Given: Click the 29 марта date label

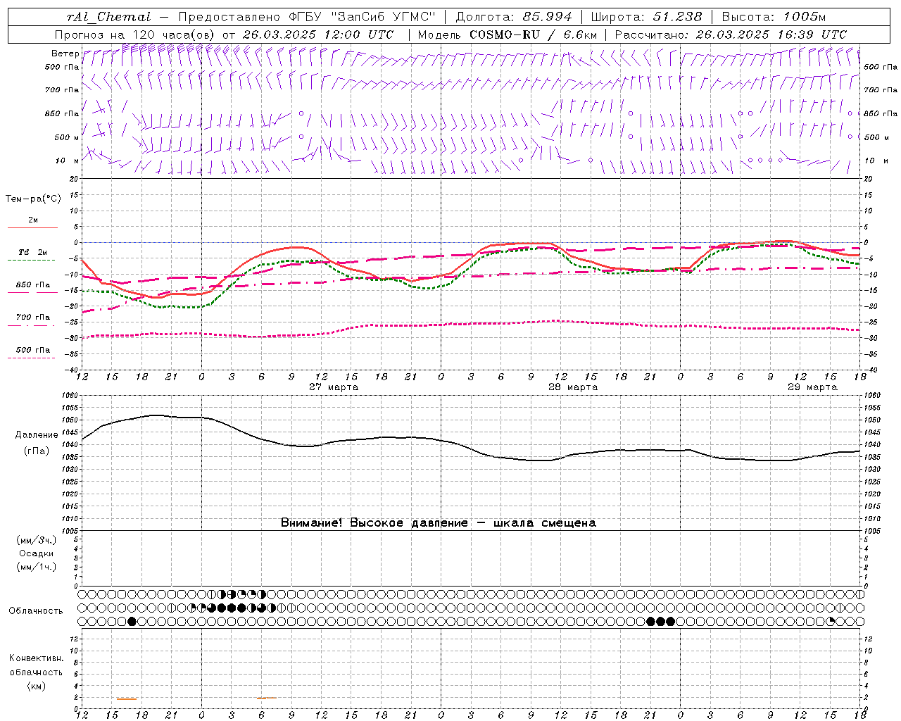Looking at the screenshot, I should (x=812, y=387).
